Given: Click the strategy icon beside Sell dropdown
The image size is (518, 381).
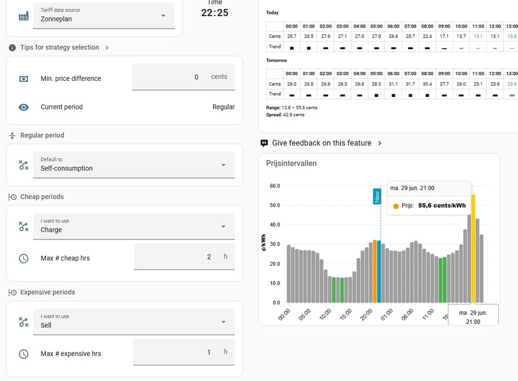Looking at the screenshot, I should (23, 322).
